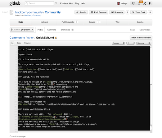Switch to the Commits subtab
Screen dimensions: 162x138
click(52, 30)
